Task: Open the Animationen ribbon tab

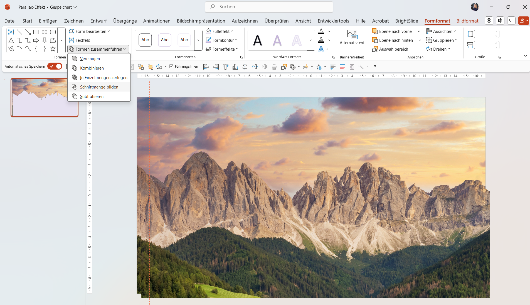Action: click(157, 21)
